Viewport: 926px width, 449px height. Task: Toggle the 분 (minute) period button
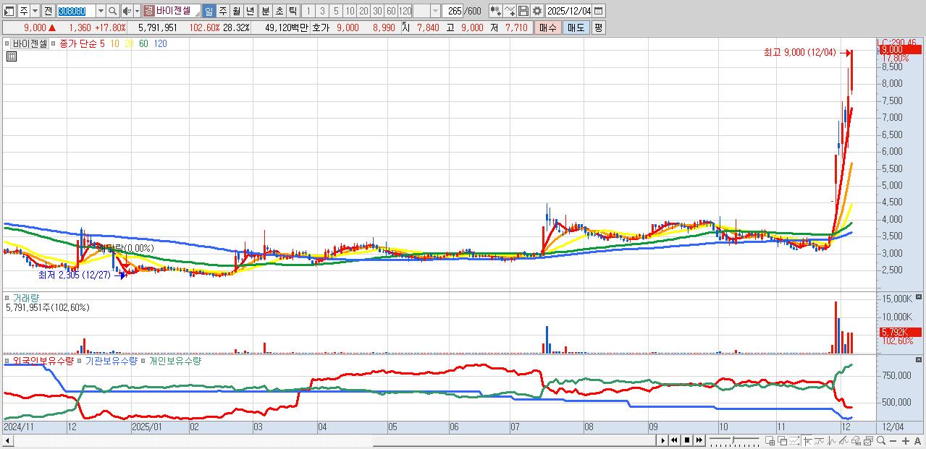point(265,11)
